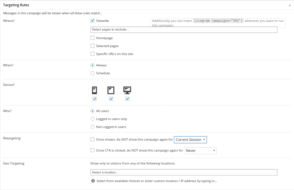The height and width of the screenshot is (190, 294).
Task: Click the When? label
Action: [8, 65]
